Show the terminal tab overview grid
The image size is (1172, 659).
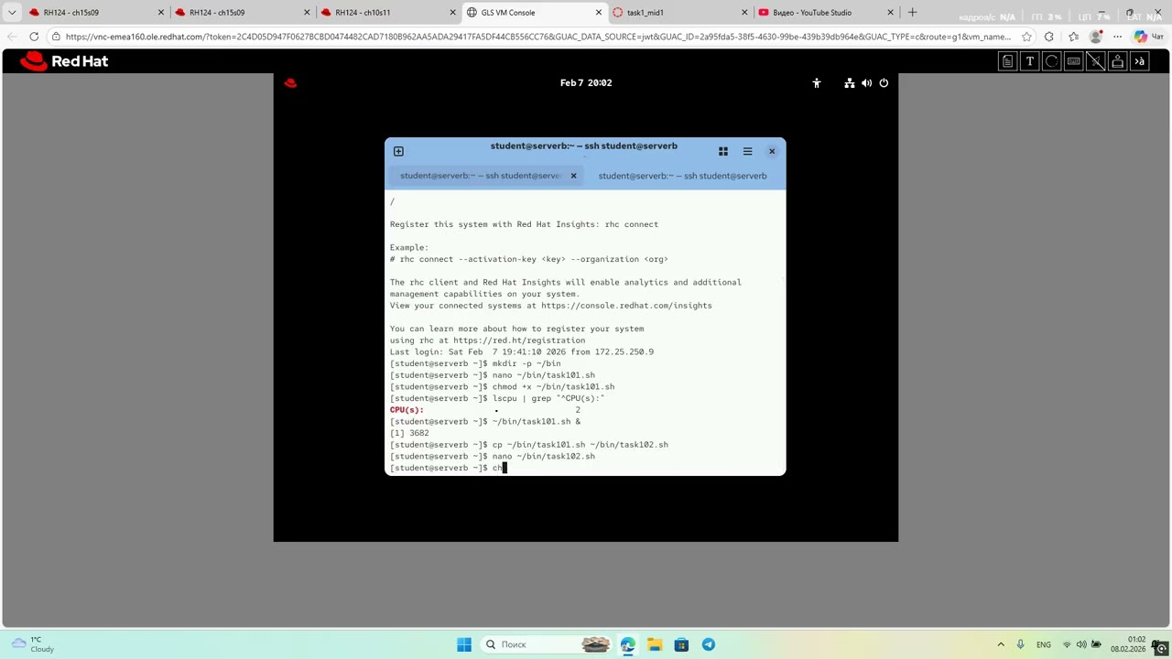coord(723,151)
